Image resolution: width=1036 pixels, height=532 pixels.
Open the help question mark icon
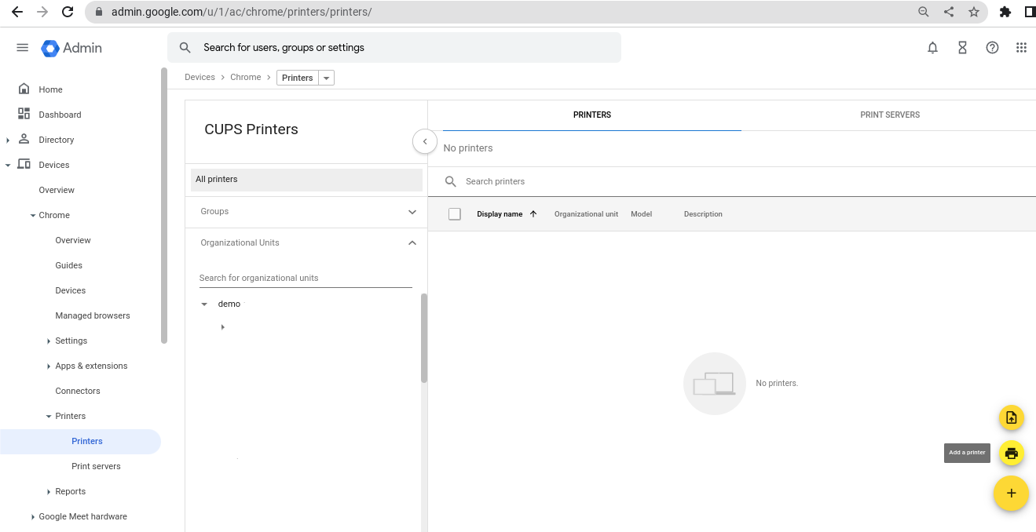pos(992,48)
